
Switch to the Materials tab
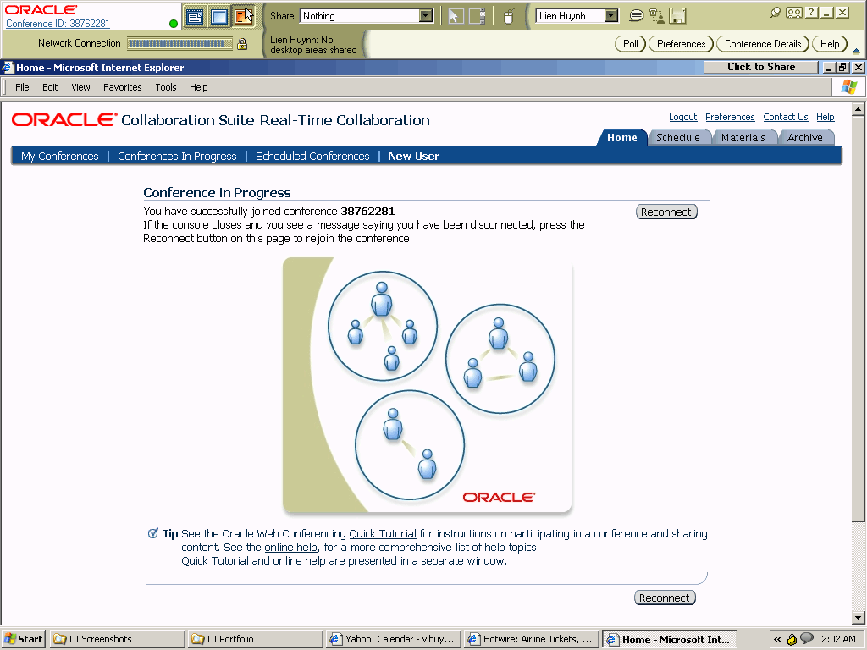[x=743, y=138]
